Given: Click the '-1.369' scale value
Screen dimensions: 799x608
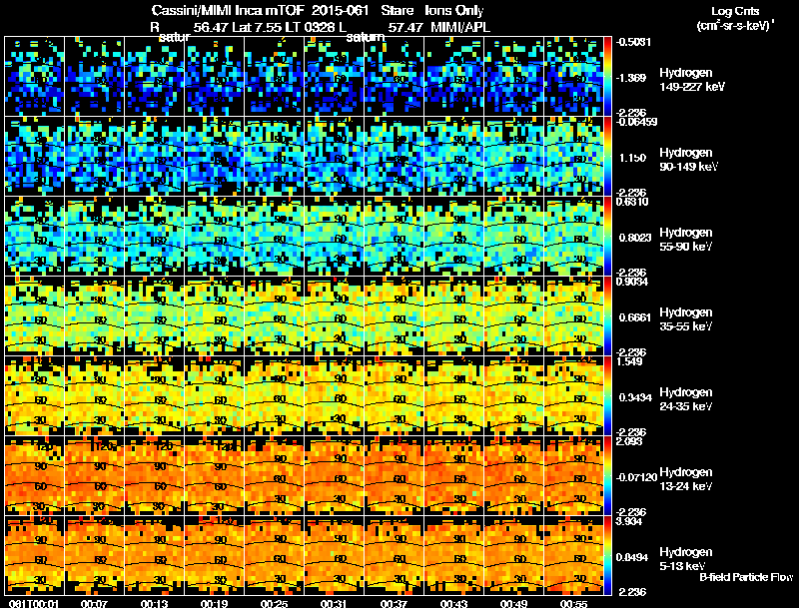Looking at the screenshot, I should [631, 78].
